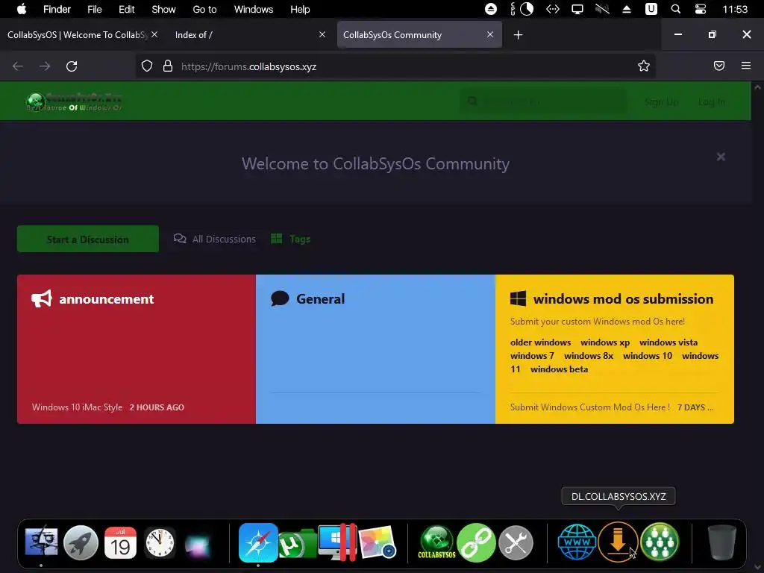This screenshot has width=764, height=573.
Task: Go back to previous page
Action: click(18, 66)
